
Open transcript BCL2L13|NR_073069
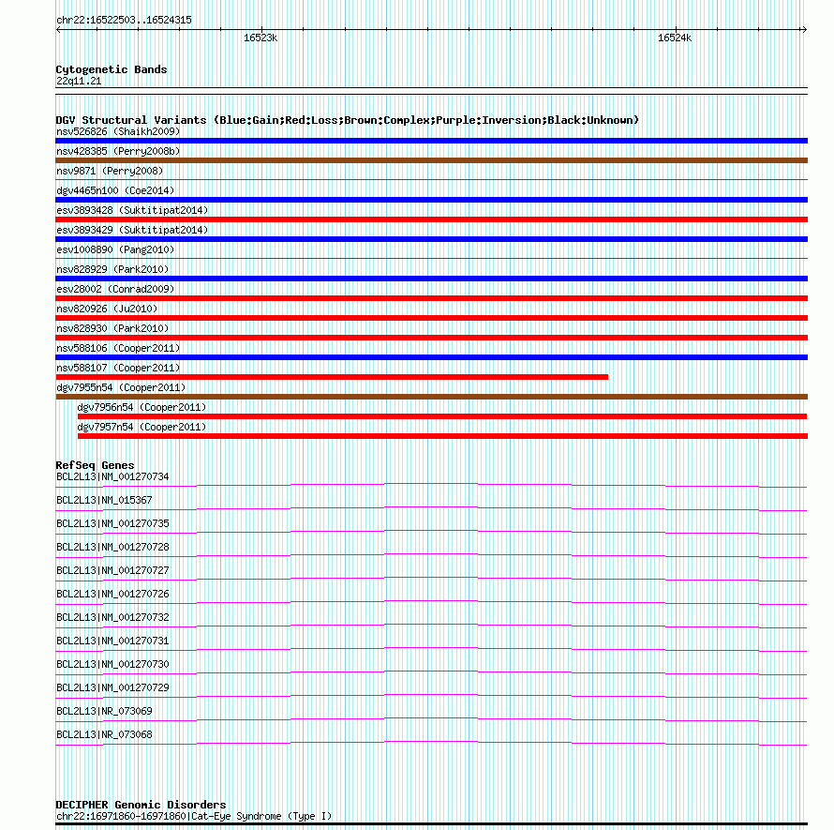[x=104, y=711]
